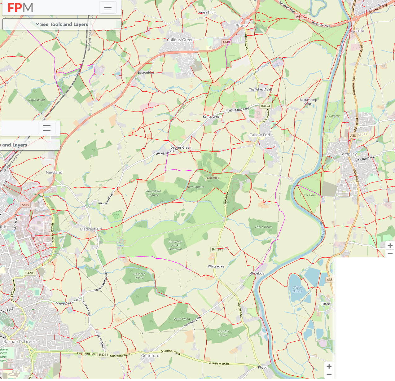This screenshot has height=381, width=395.
Task: Click the Clifton Quarry label
Action: click(x=297, y=289)
